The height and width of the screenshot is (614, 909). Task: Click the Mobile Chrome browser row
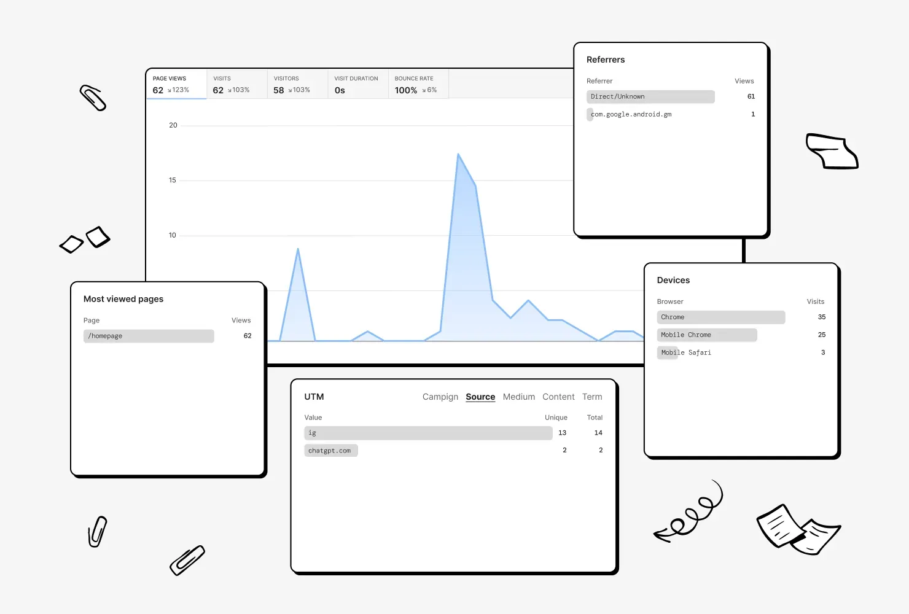pyautogui.click(x=741, y=335)
